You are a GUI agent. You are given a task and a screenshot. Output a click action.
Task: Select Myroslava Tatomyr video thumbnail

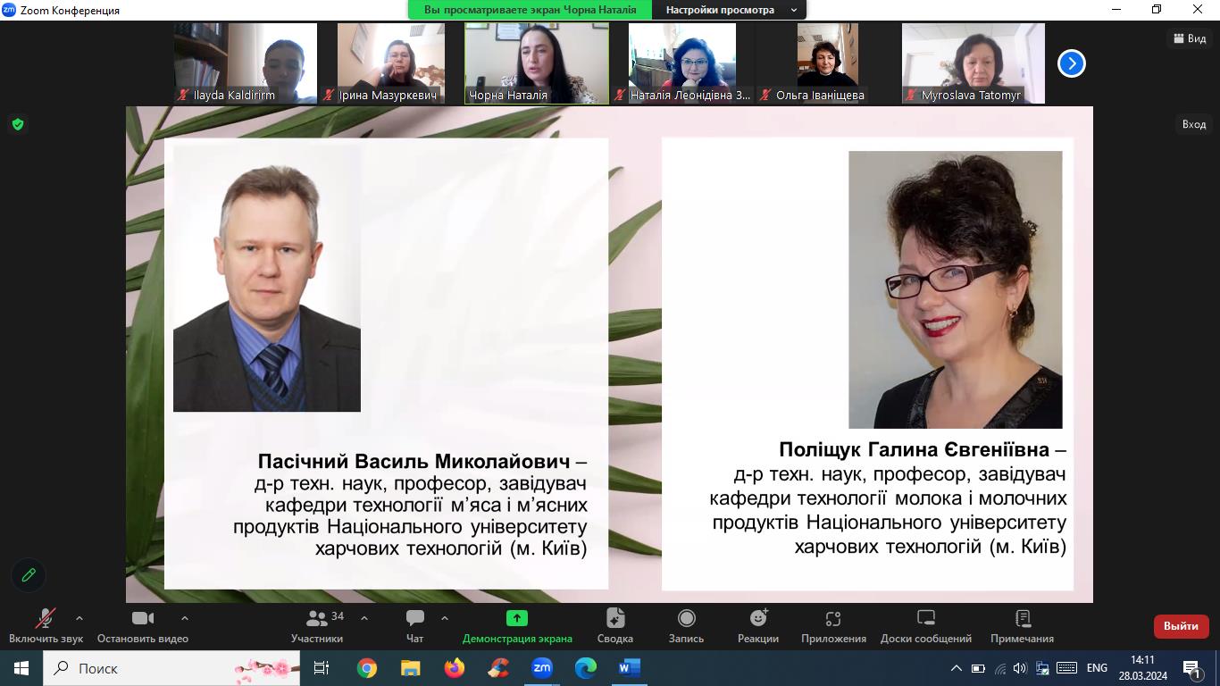[973, 63]
